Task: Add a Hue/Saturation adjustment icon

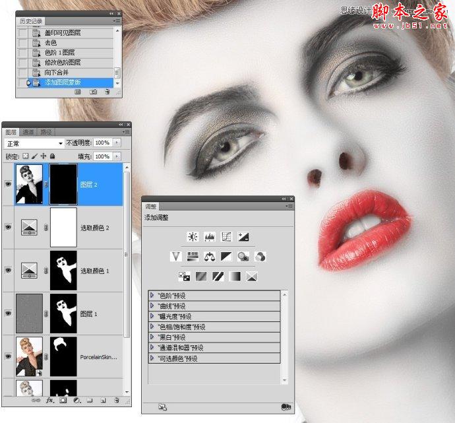Action: [x=193, y=256]
